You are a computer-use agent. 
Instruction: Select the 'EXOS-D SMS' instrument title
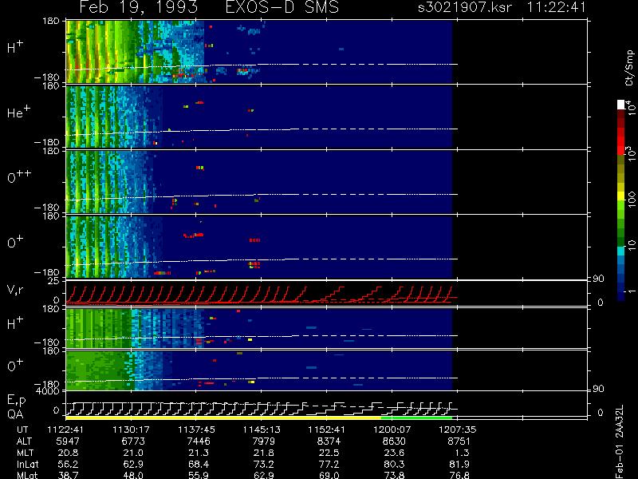coord(282,7)
